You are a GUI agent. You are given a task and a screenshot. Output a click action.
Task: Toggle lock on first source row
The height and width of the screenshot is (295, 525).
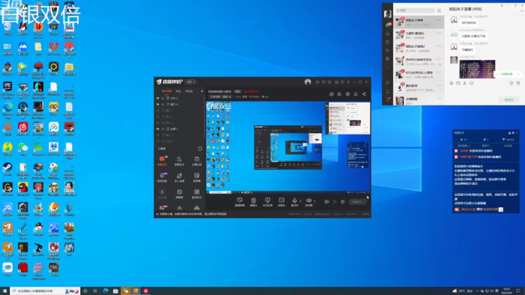tap(163, 98)
